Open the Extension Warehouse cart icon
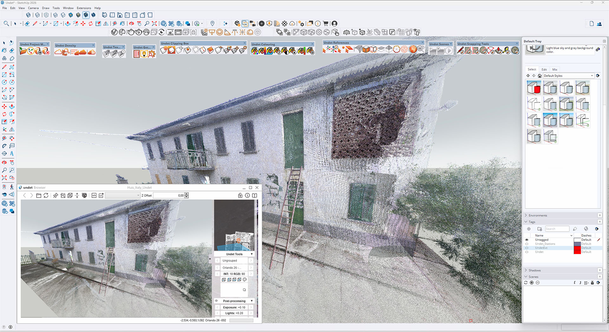 click(x=325, y=24)
